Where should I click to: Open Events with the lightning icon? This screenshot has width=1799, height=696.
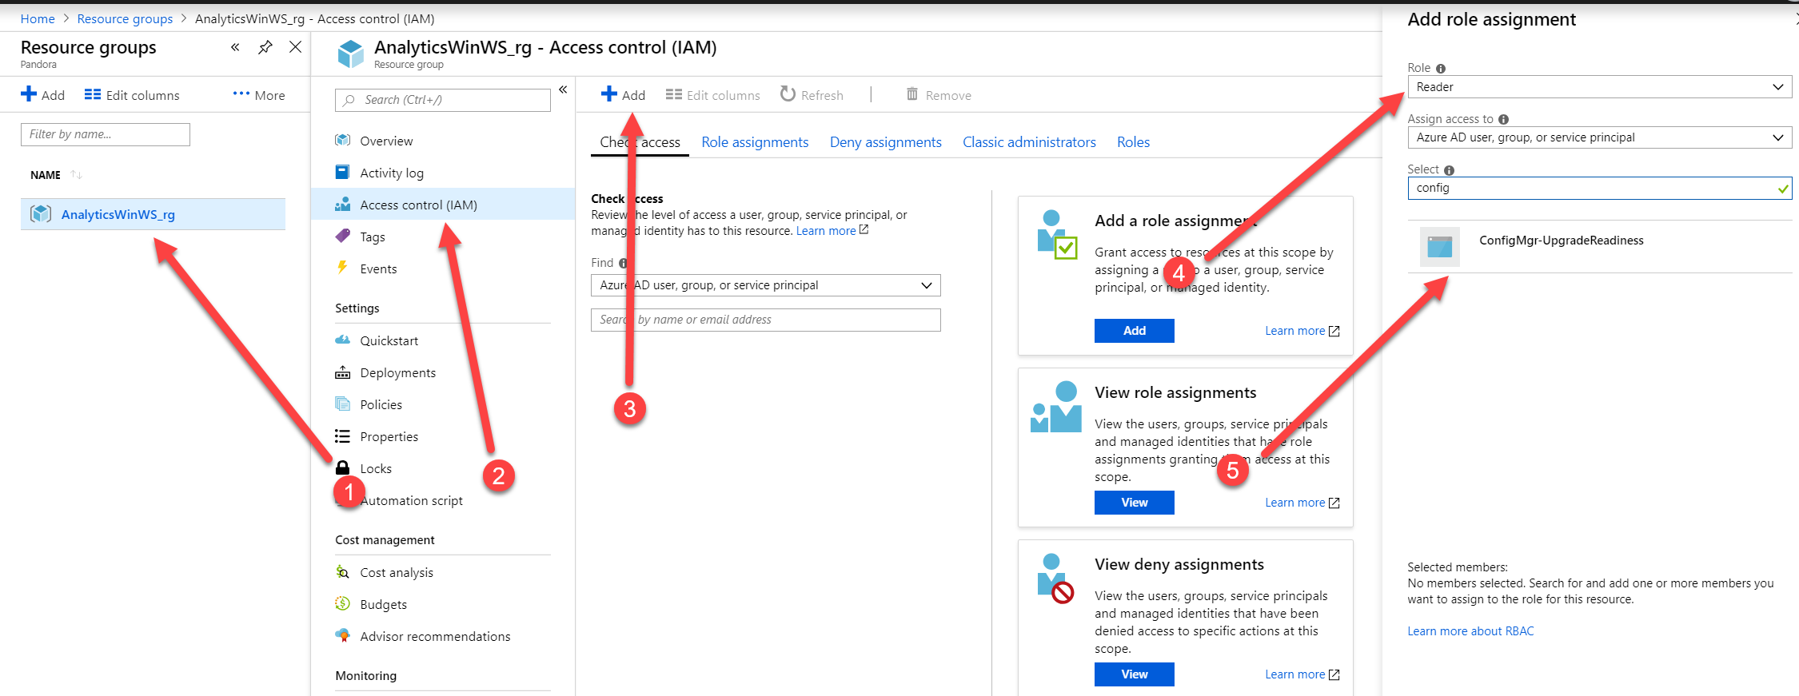[x=377, y=268]
